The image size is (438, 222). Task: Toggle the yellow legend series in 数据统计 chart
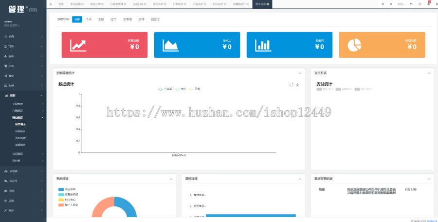[x=194, y=89]
